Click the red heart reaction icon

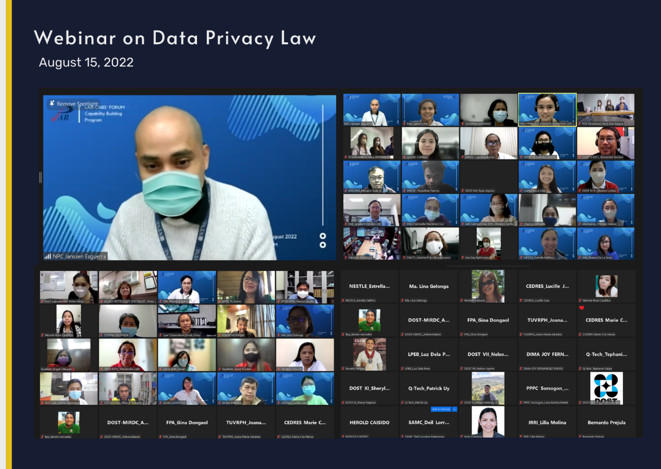coord(582,308)
